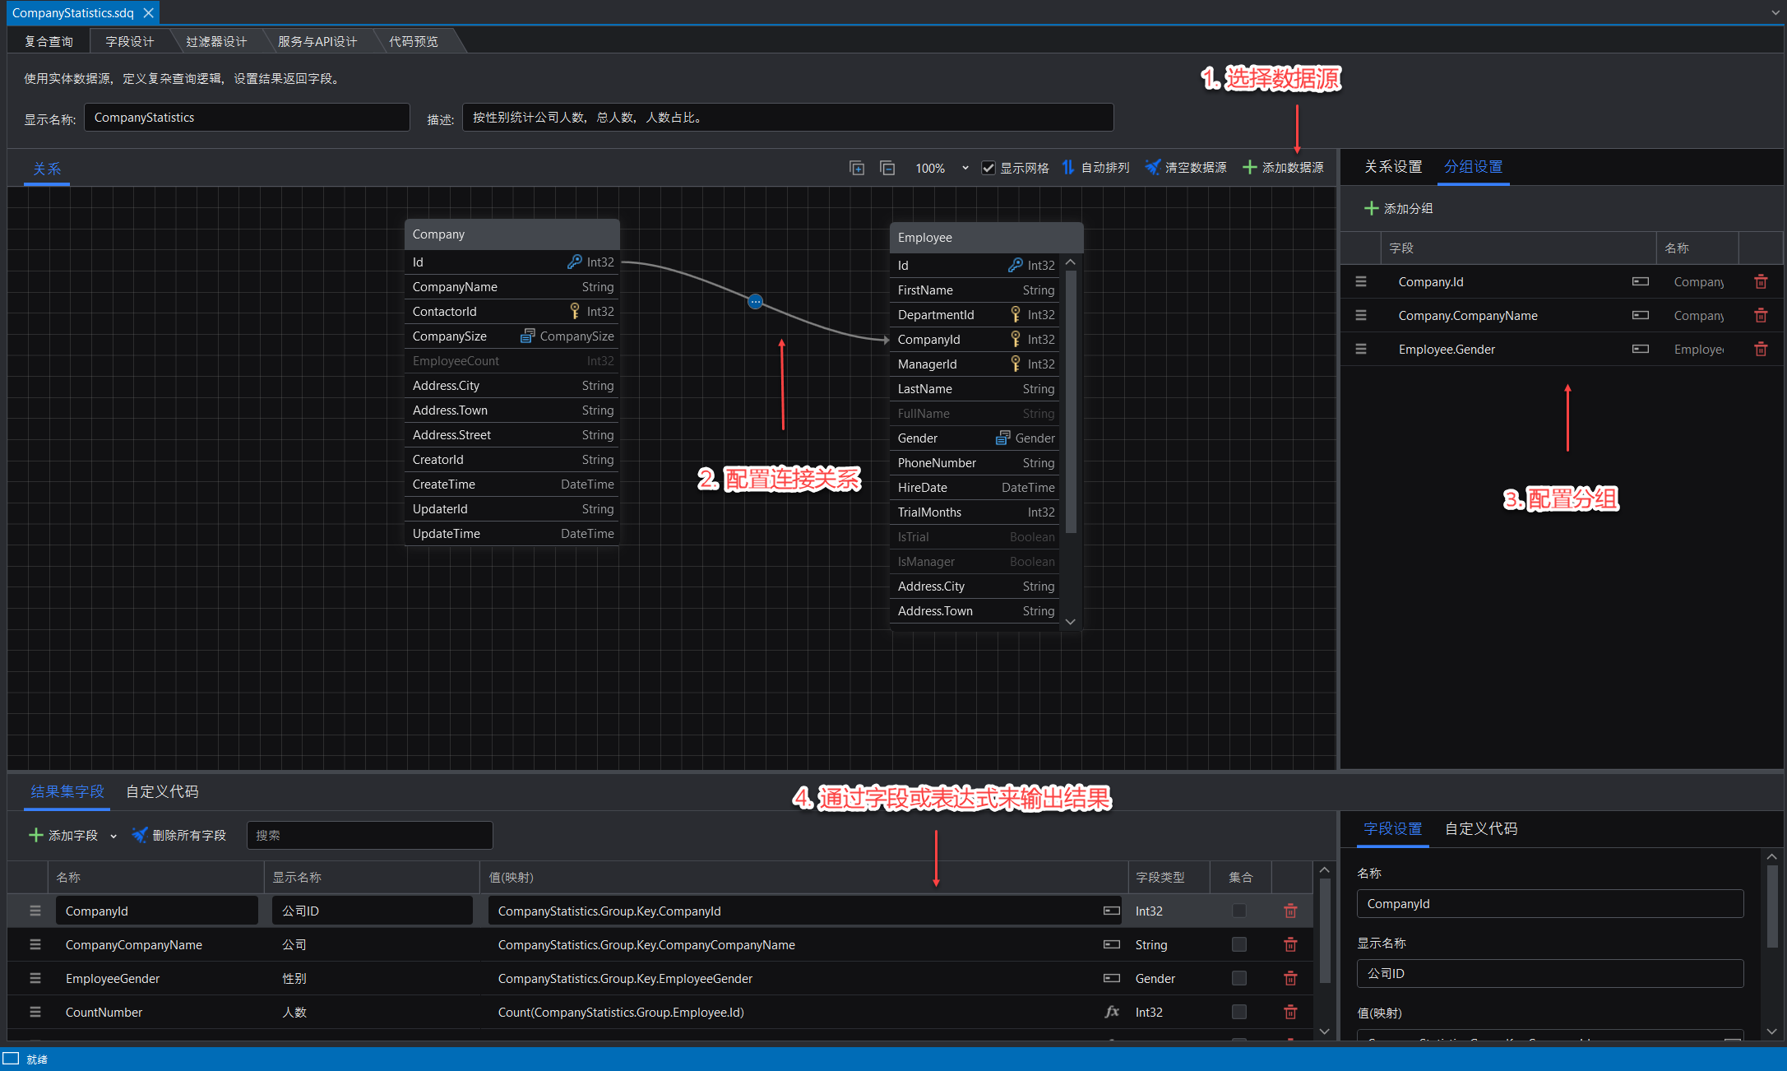The height and width of the screenshot is (1071, 1787).
Task: Click the field picker icon for Company.CompanyName group
Action: pos(1641,316)
